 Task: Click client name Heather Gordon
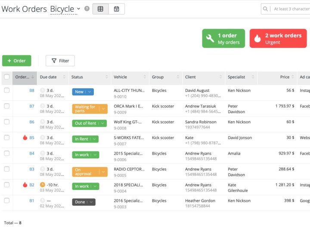coord(200,201)
